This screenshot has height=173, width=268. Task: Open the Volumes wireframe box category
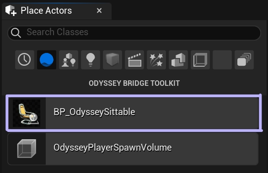pos(200,60)
